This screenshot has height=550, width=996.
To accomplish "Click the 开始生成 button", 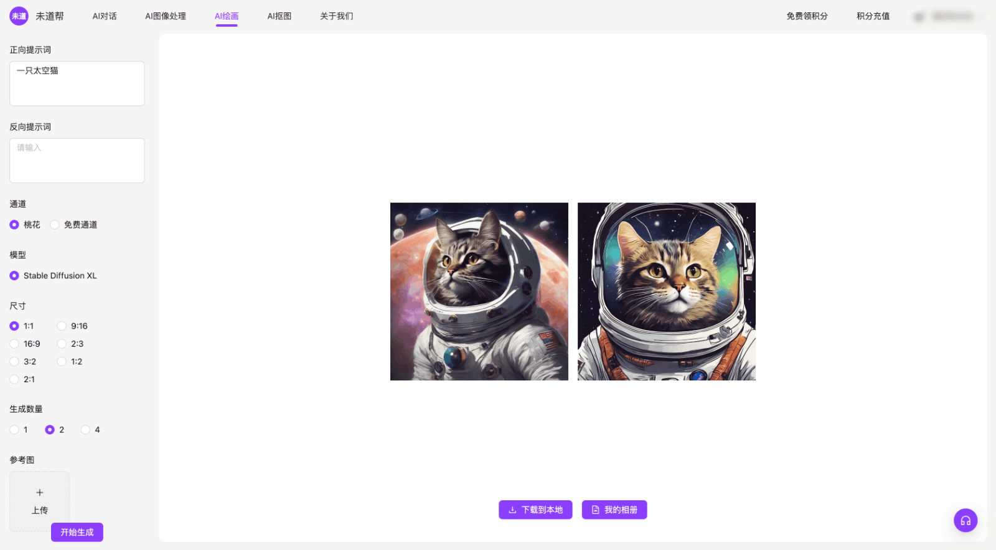I will point(77,532).
